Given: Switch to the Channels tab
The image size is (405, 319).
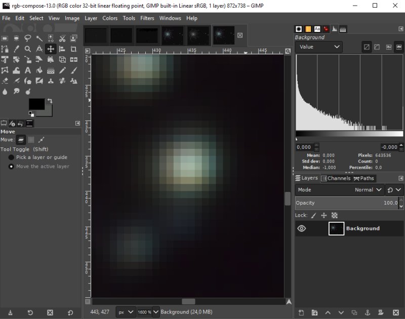Looking at the screenshot, I should point(336,178).
